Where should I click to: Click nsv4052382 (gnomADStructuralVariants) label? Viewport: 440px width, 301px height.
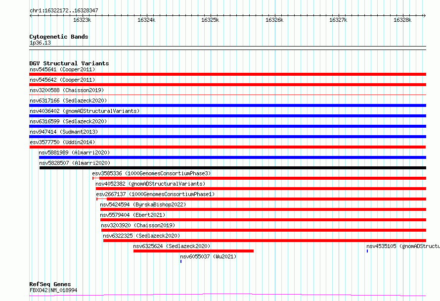[x=150, y=184]
